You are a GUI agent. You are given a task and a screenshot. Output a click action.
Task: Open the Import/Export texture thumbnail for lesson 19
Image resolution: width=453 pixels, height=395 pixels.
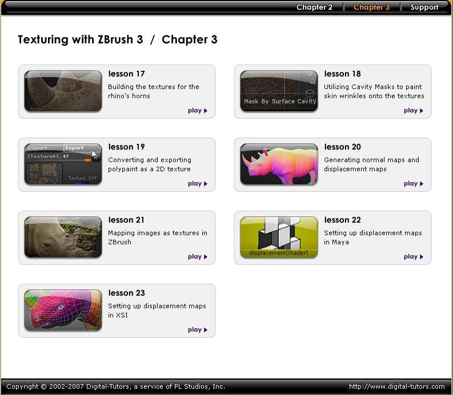pos(63,164)
